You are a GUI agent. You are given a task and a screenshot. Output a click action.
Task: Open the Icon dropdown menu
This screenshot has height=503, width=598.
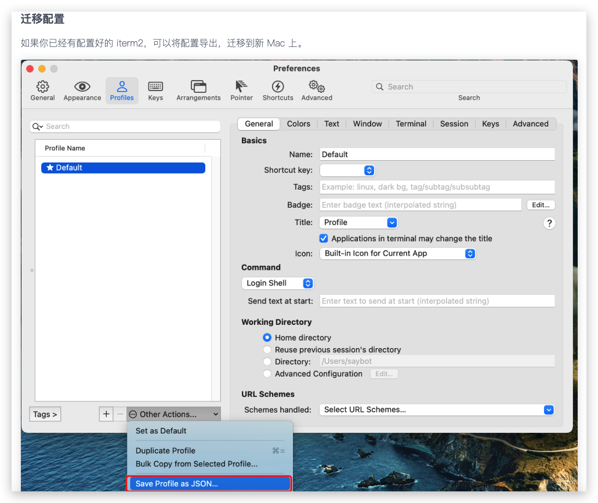click(398, 254)
